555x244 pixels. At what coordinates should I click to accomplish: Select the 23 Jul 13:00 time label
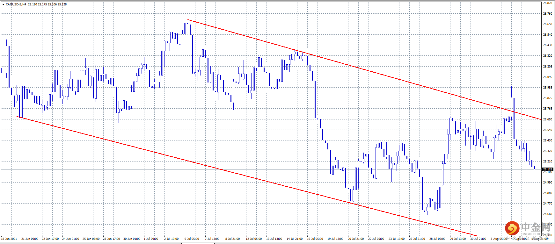coord(397,239)
